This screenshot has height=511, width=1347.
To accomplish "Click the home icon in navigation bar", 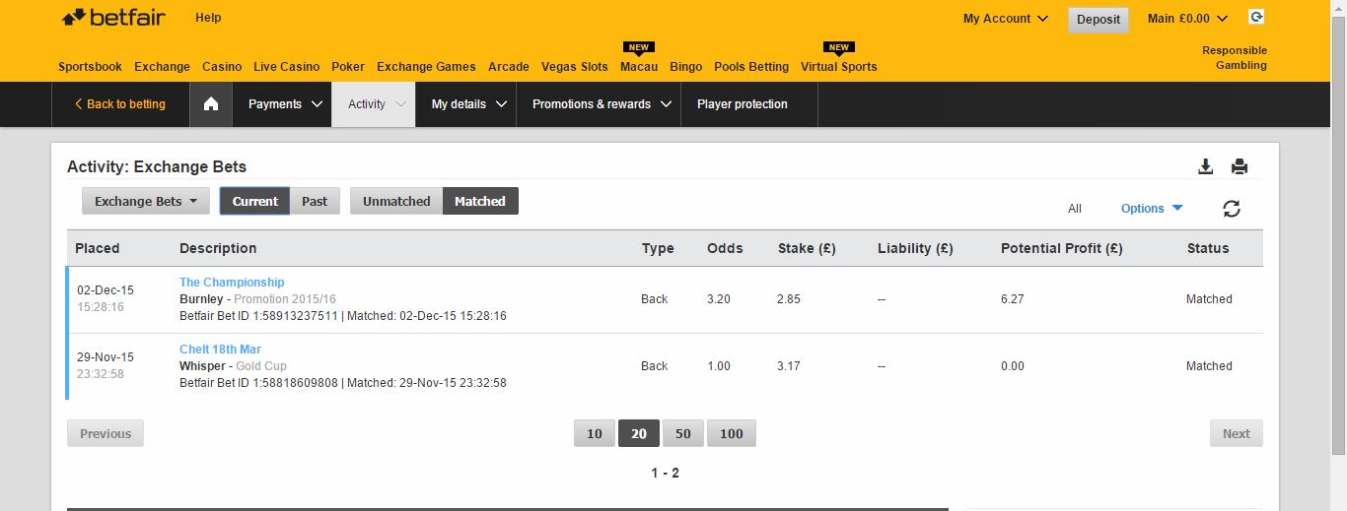I will [x=210, y=104].
